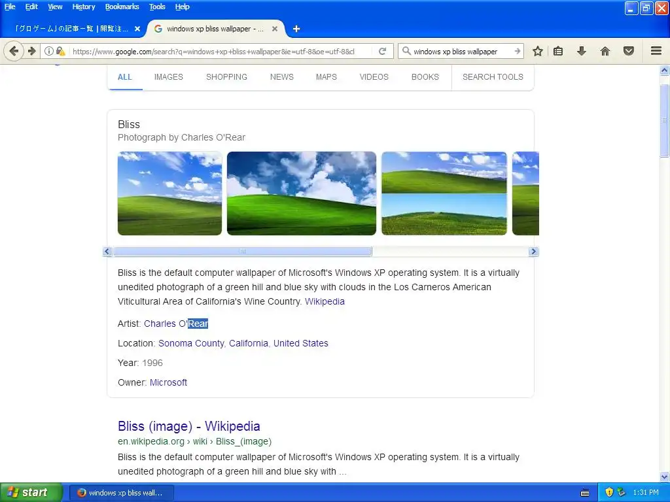Click subtitle Photograph by Charles O'Rear

pyautogui.click(x=182, y=137)
